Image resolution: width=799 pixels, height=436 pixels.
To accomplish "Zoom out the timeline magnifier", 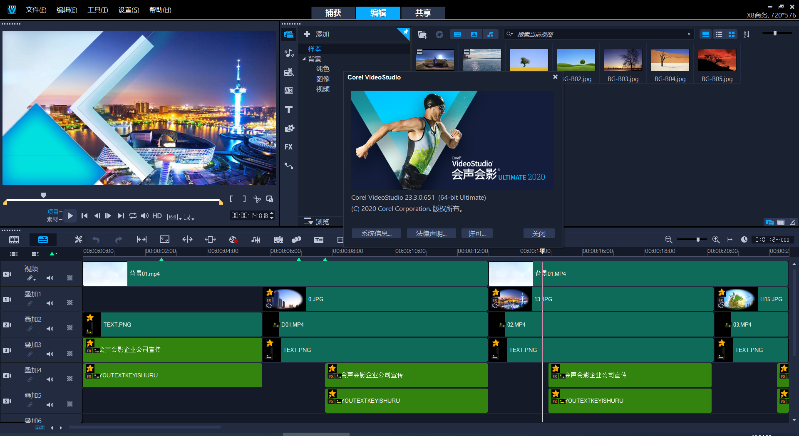I will coord(668,240).
